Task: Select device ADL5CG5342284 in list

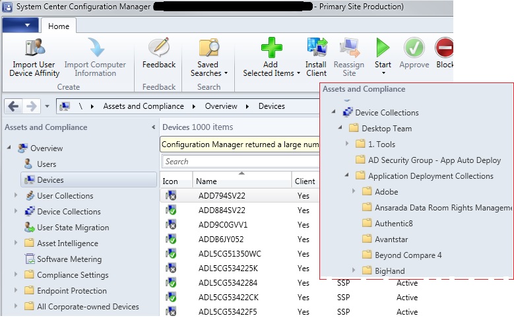Action: coord(228,282)
